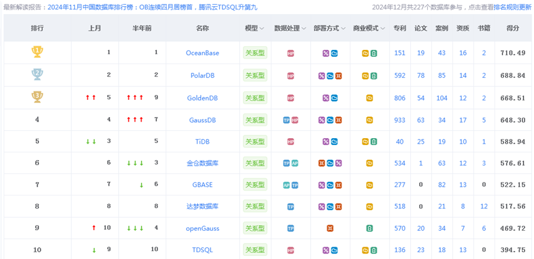Click the orange deployment icon in the 达梦数据库 row
534x259 pixels.
click(x=338, y=207)
